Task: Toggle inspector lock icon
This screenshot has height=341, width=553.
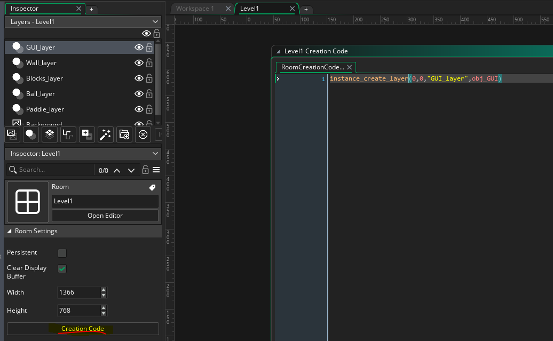Action: (x=145, y=170)
